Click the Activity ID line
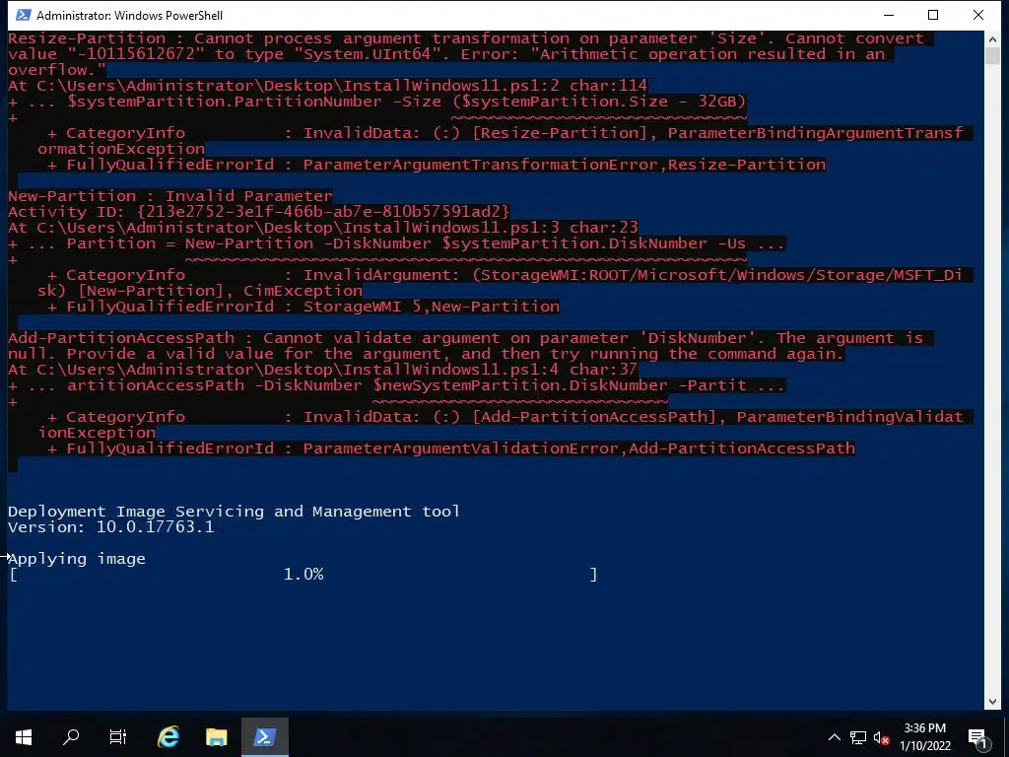 point(259,211)
